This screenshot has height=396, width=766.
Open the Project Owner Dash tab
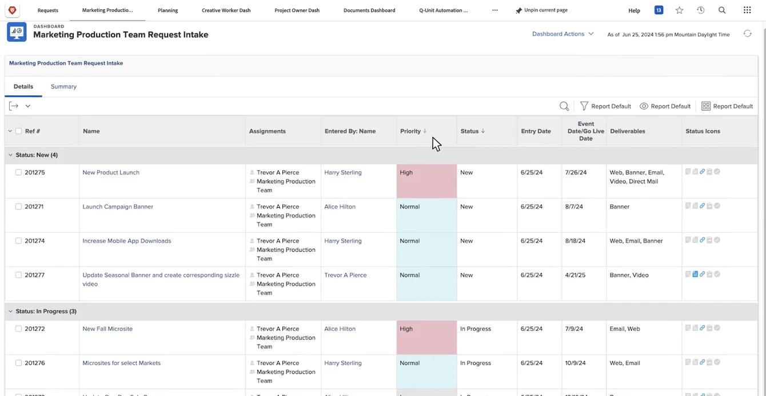tap(297, 10)
